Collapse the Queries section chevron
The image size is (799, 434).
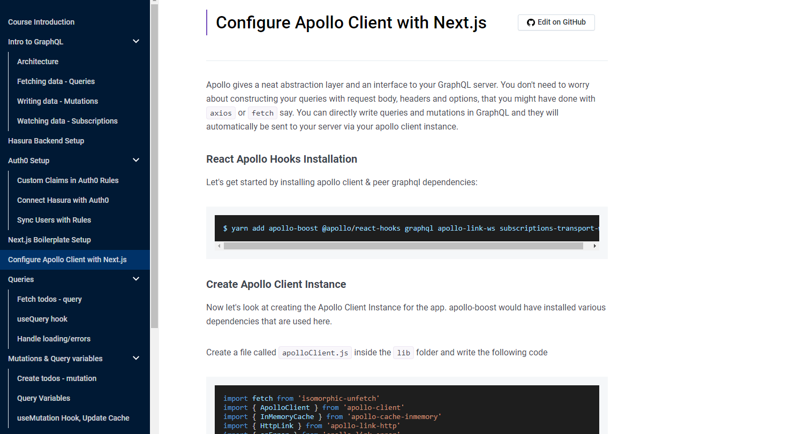click(x=136, y=279)
